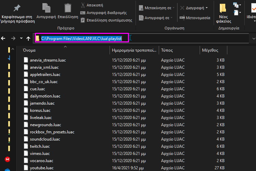
Task: Open the MEGA icon in navigation pane
Action: coord(8,159)
